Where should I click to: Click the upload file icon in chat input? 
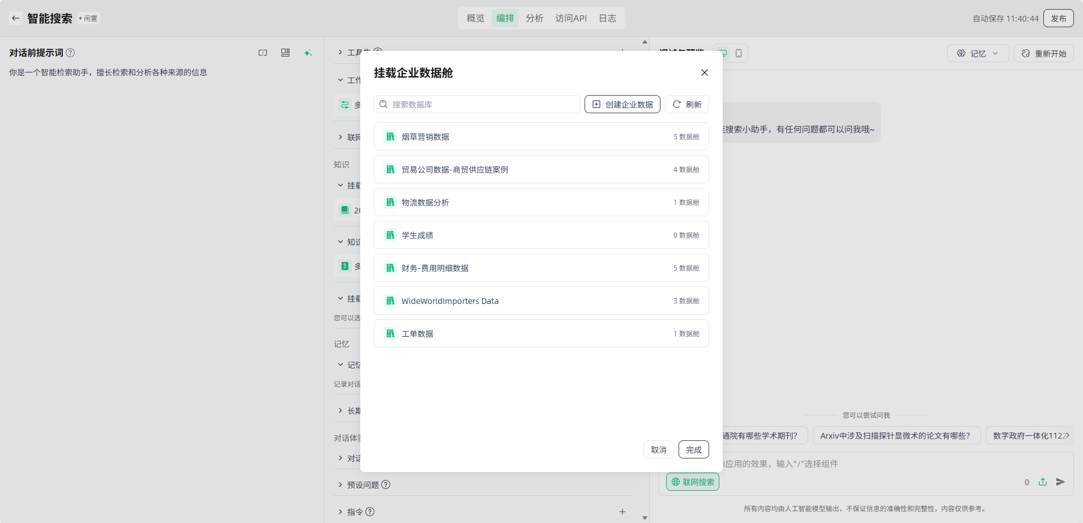1043,482
